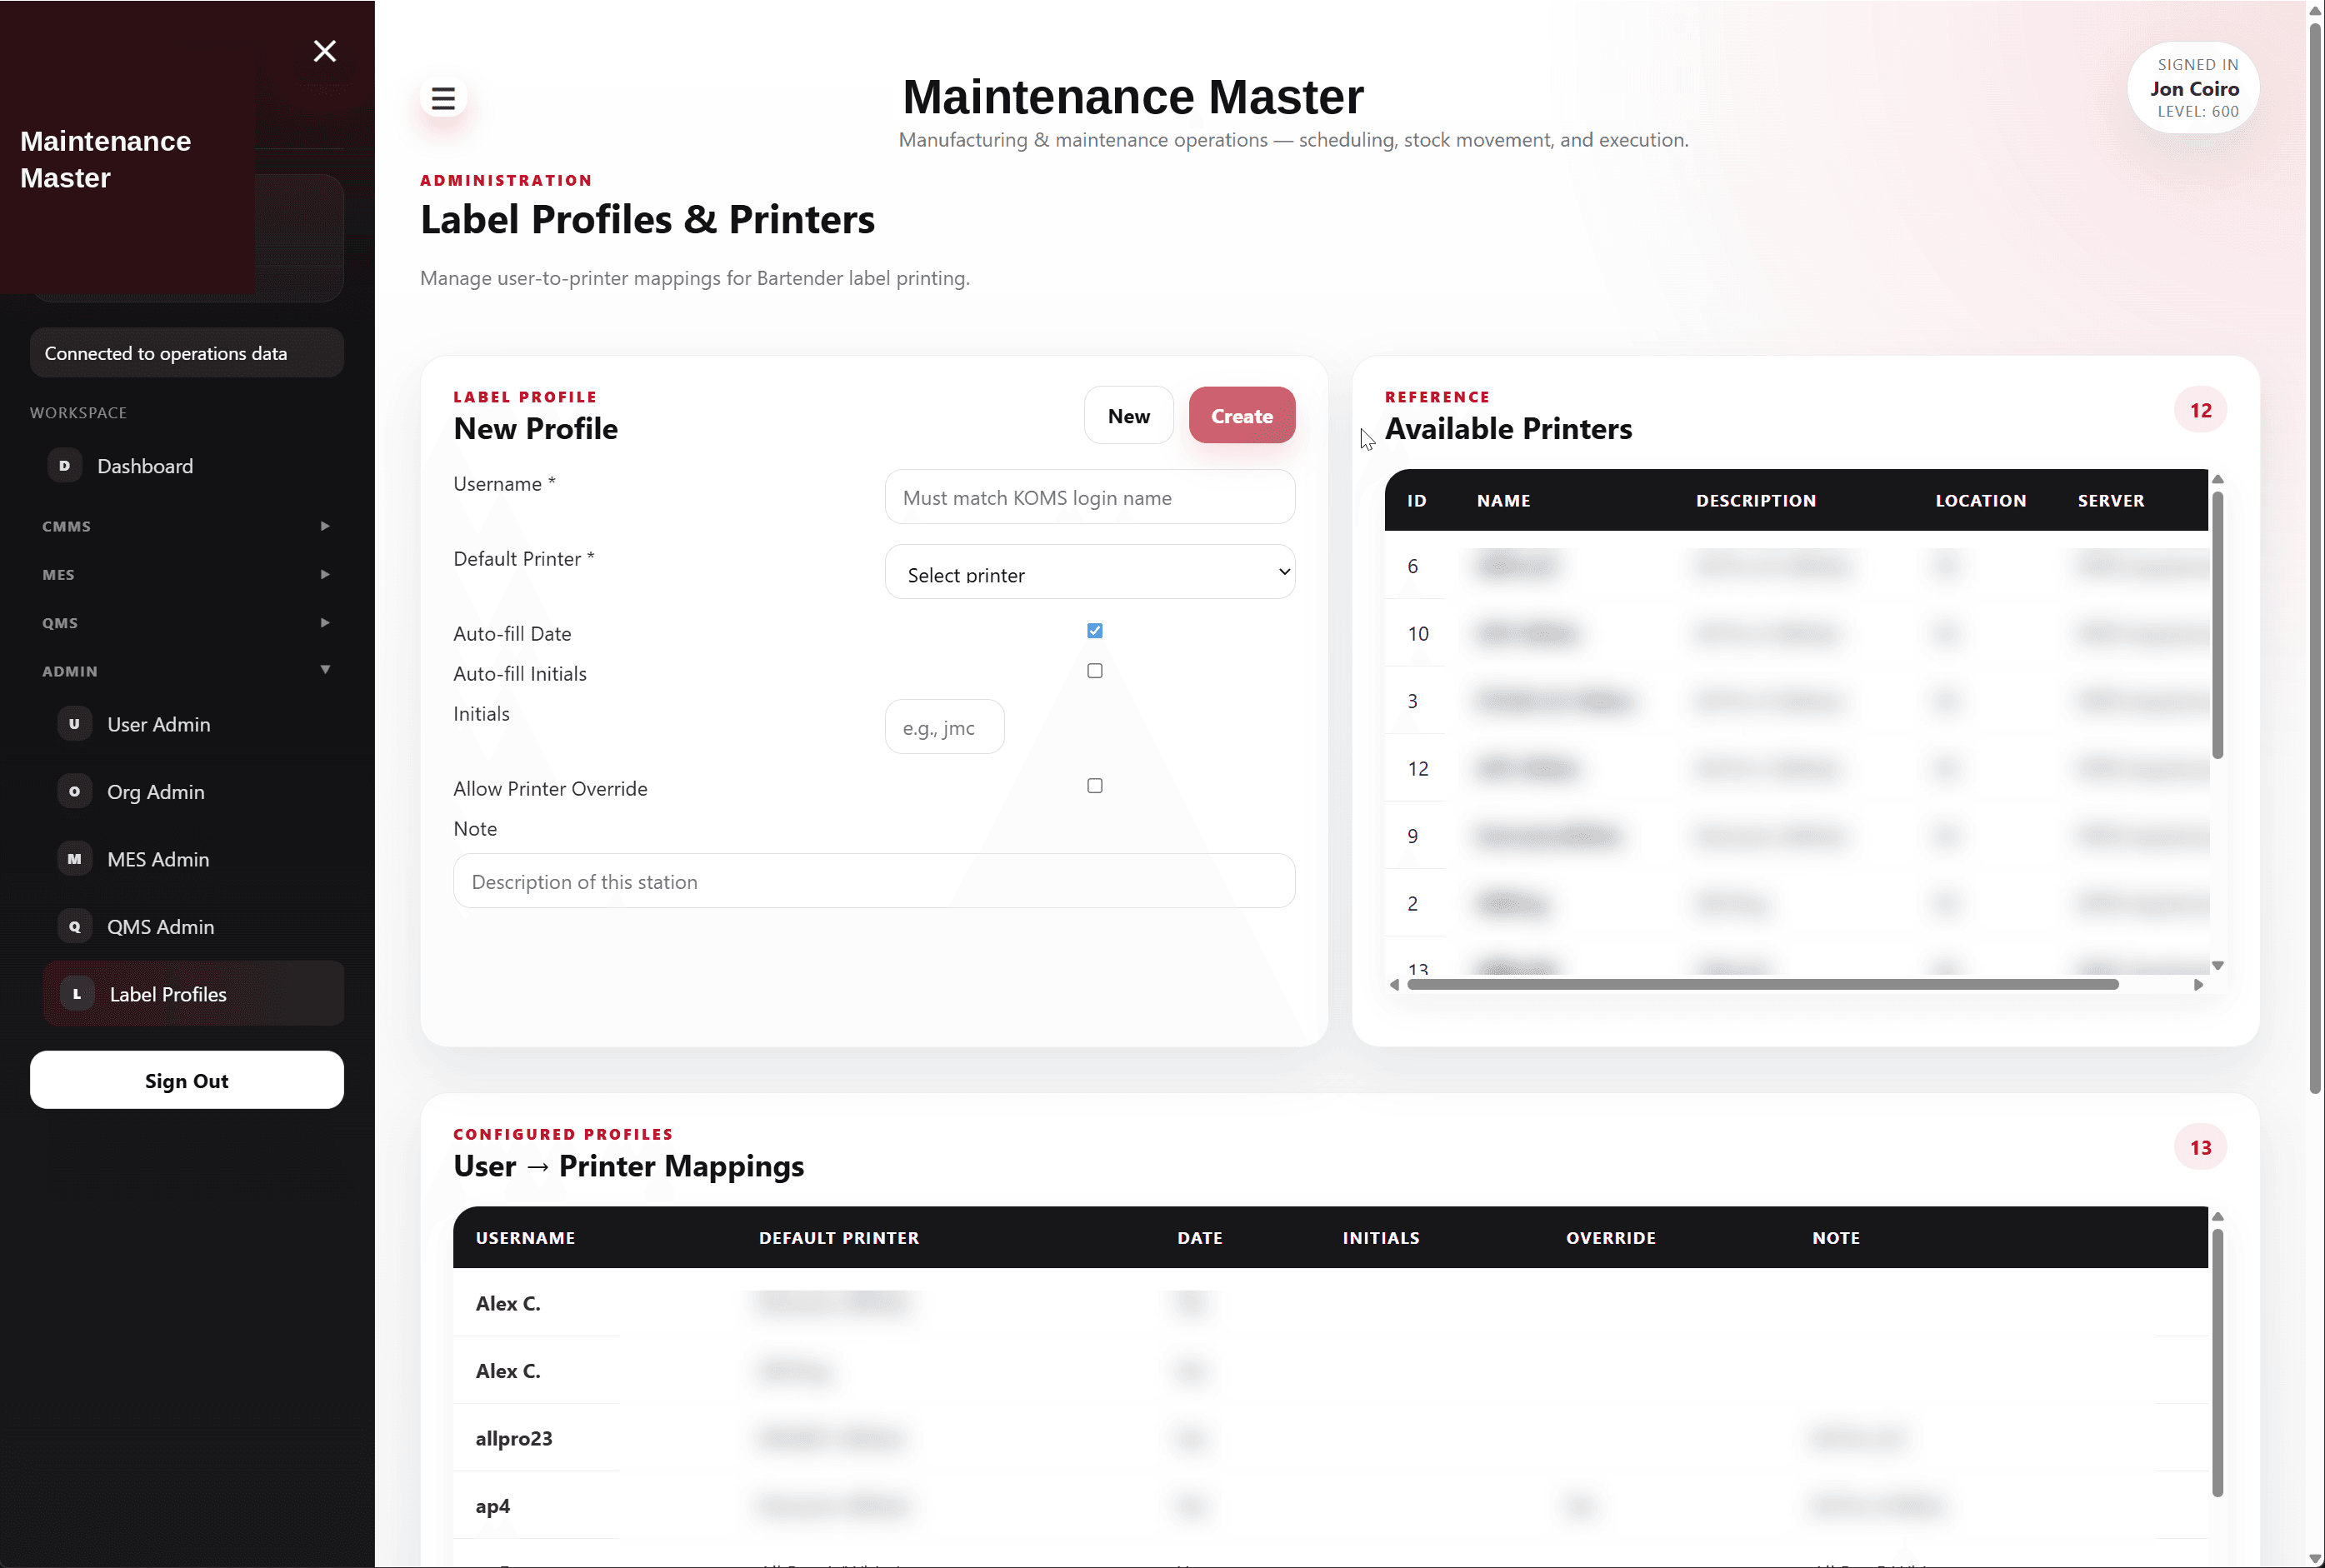The width and height of the screenshot is (2325, 1568).
Task: Open MES Admin page
Action: tap(193, 859)
